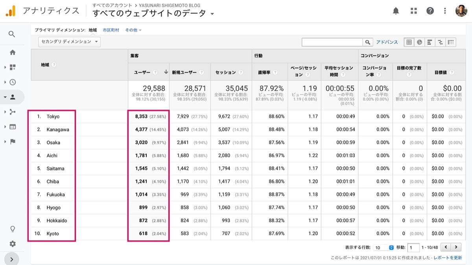Image resolution: width=472 pixels, height=265 pixels.
Task: Open the Admin gear settings
Action: (13, 244)
